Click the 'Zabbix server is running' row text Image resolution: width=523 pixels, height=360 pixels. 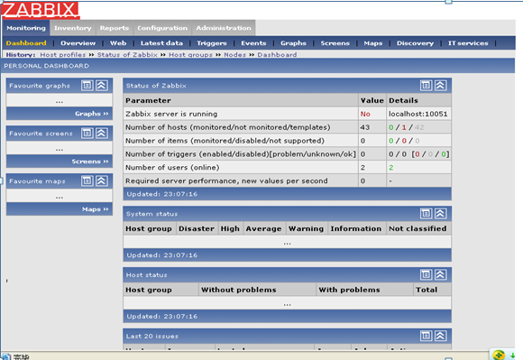point(171,114)
